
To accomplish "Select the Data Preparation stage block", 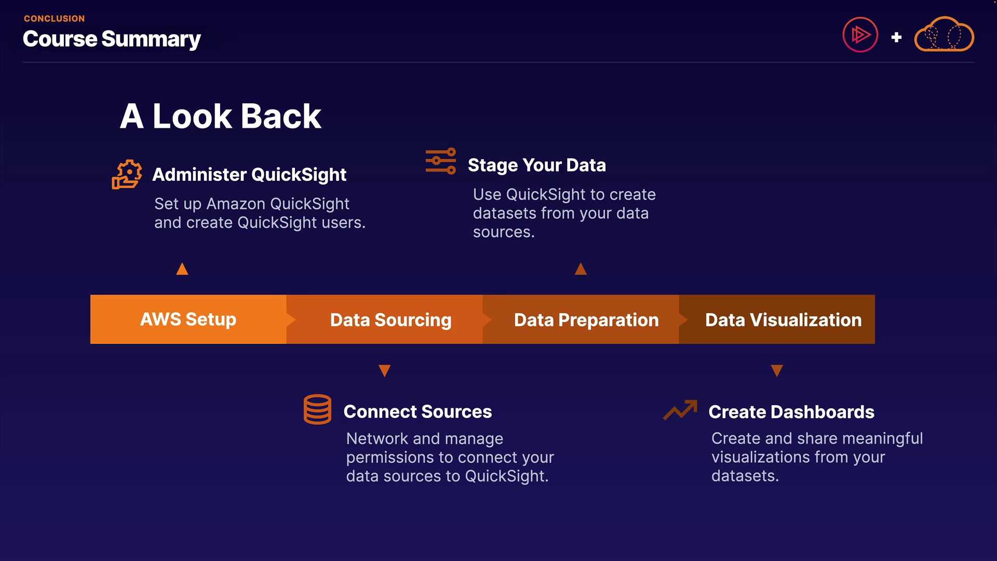I will tap(586, 320).
